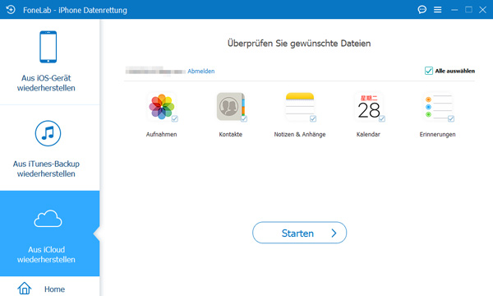Click the Aufnahmen photos flower icon
This screenshot has height=296, width=493.
[x=162, y=107]
